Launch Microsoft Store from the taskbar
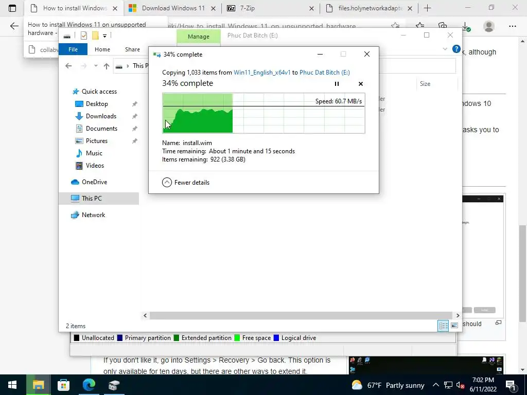Screen dimensions: 527x395 pyautogui.click(x=63, y=385)
